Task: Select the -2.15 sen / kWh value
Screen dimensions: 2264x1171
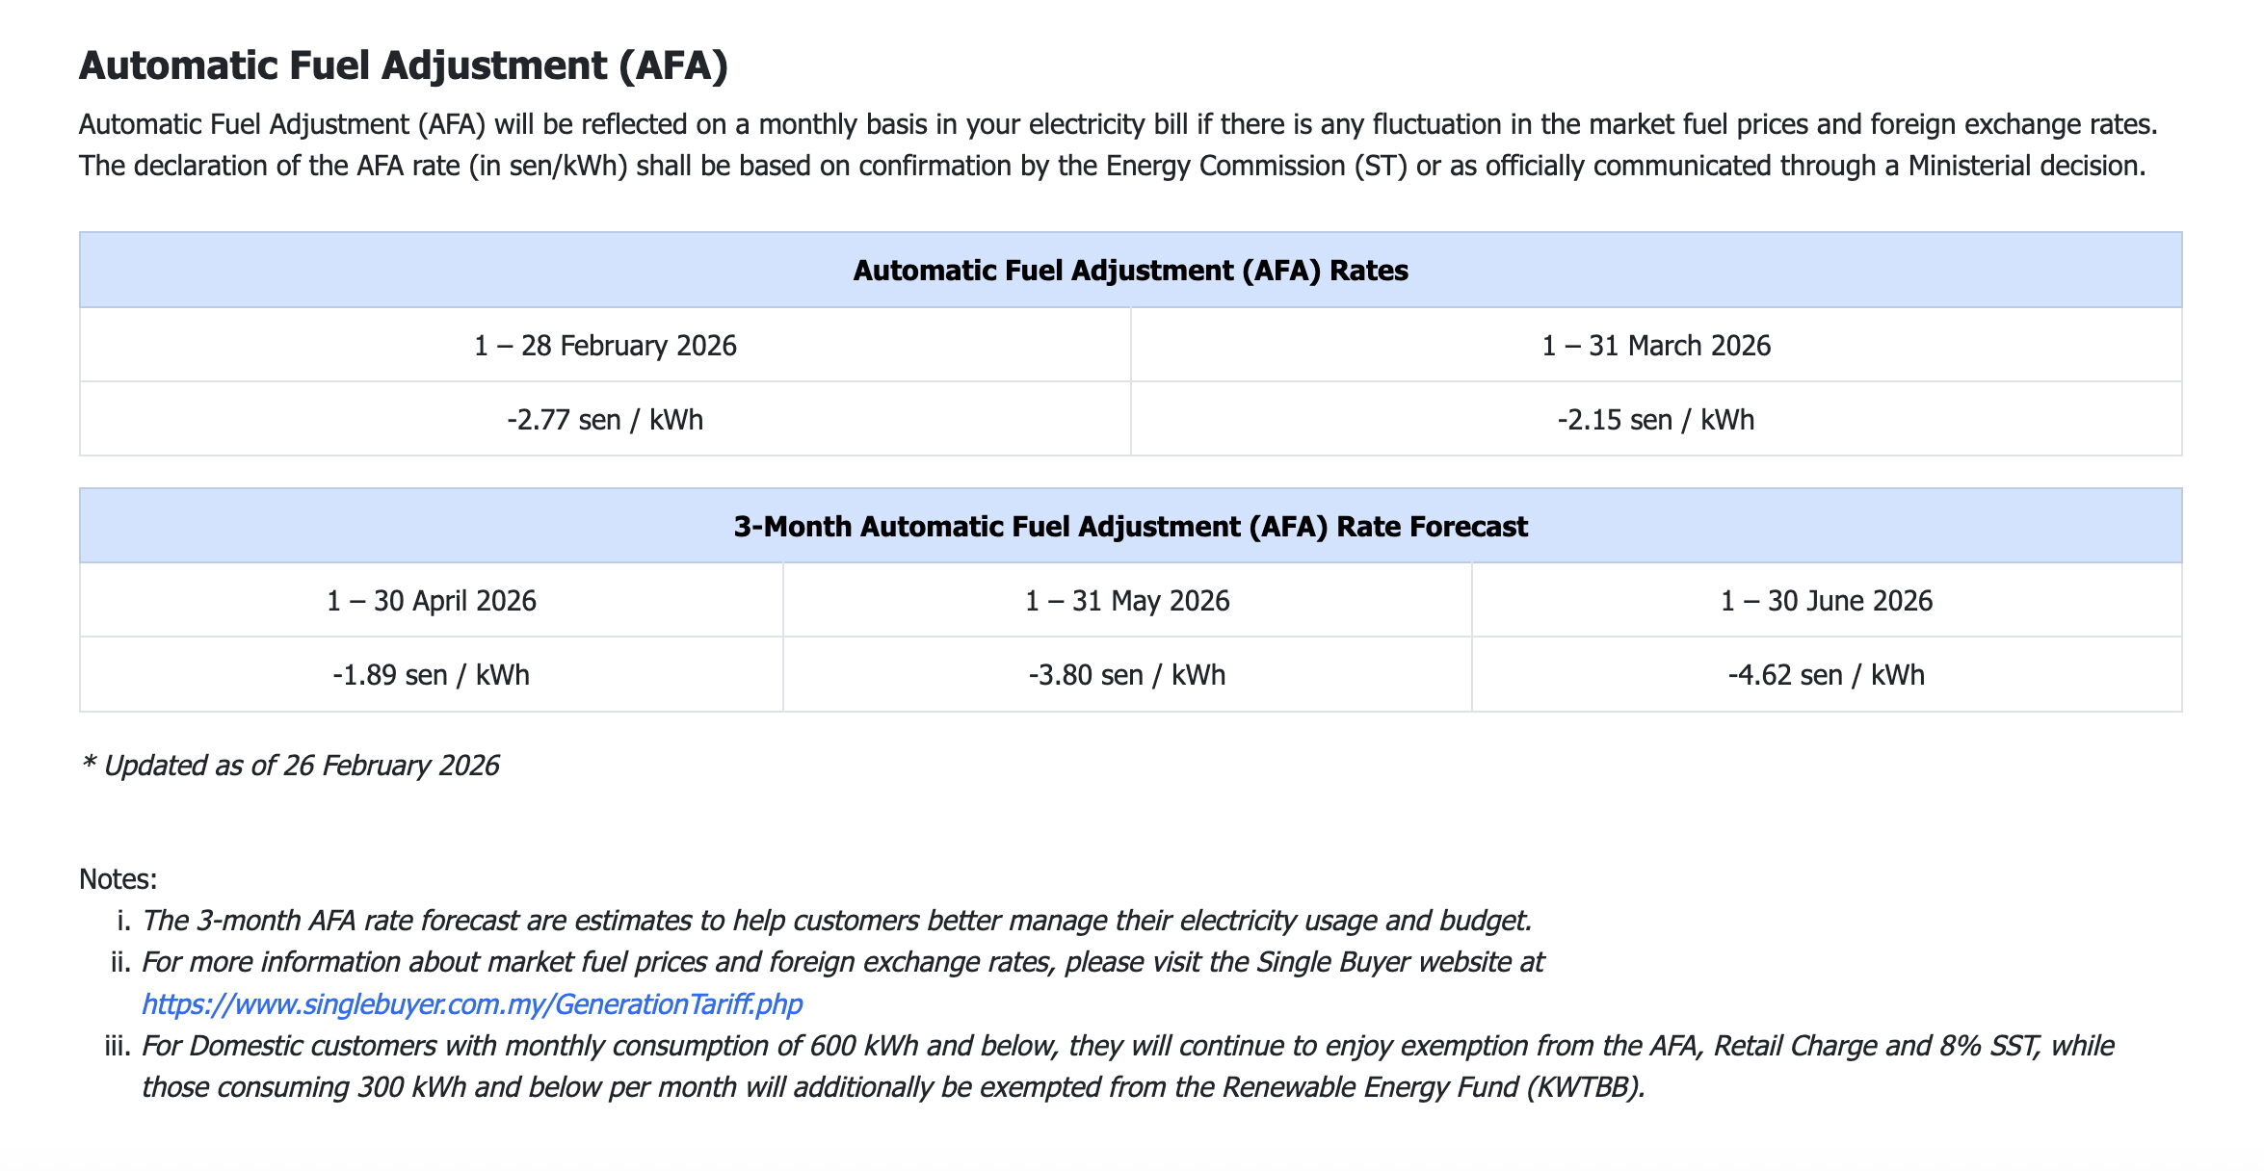Action: pos(1656,419)
